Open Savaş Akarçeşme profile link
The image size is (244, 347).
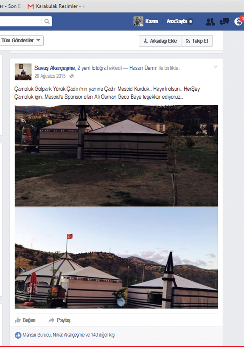coord(55,68)
